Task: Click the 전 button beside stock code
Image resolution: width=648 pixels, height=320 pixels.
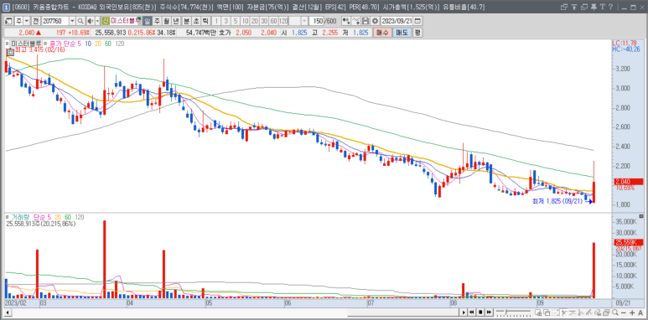Action: pos(35,21)
